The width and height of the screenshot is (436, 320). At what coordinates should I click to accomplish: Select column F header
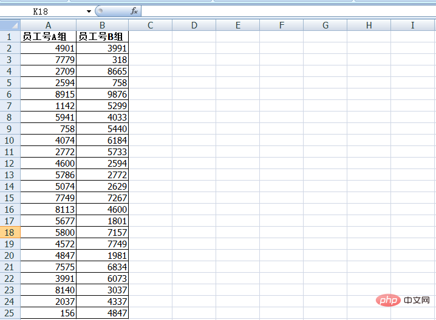coord(281,25)
